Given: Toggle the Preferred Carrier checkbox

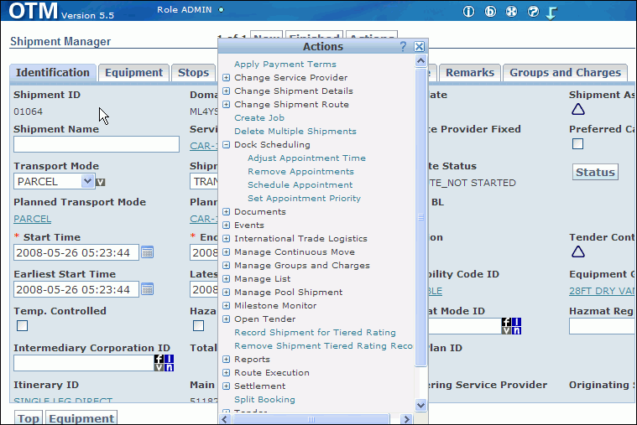Looking at the screenshot, I should 577,143.
